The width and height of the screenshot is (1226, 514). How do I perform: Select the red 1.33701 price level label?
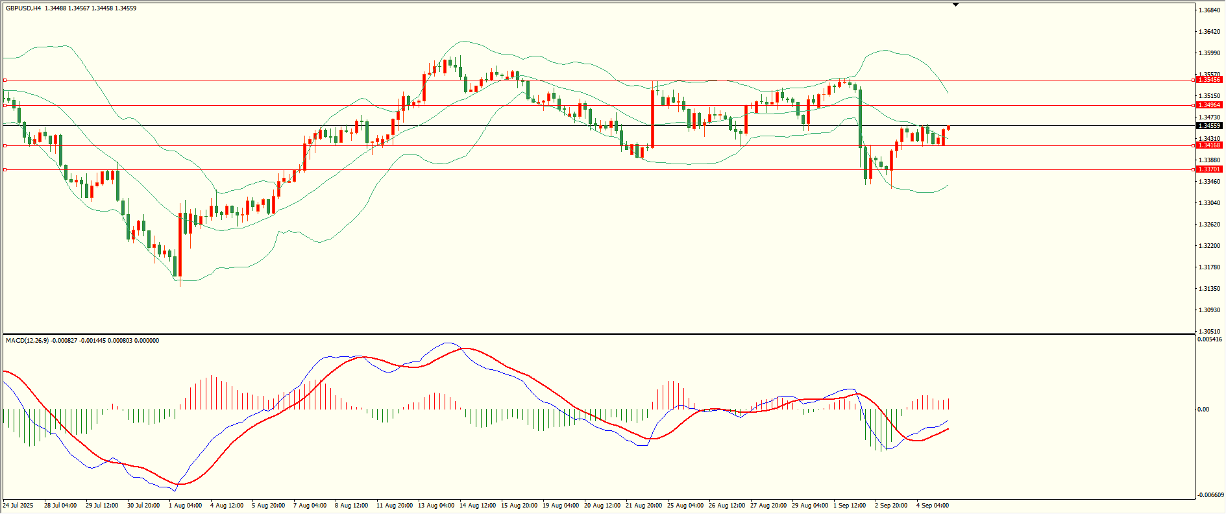pyautogui.click(x=1209, y=169)
